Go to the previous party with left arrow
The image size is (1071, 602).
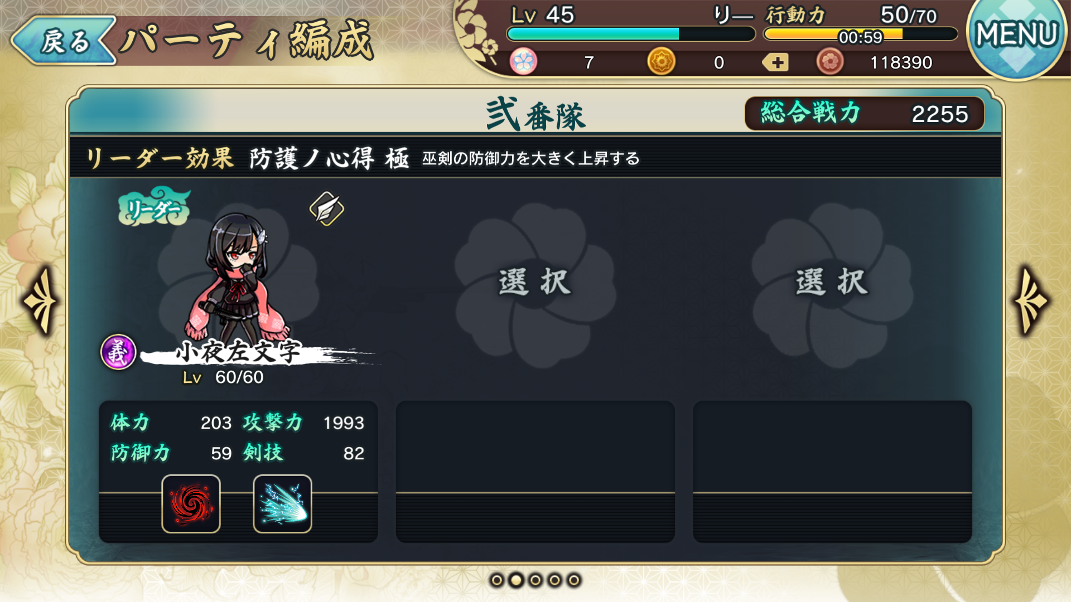(41, 301)
